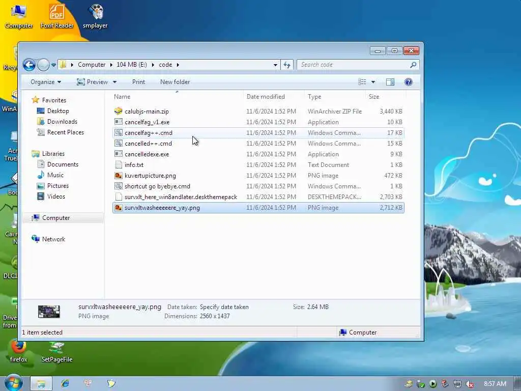Open the Computer desktop icon
This screenshot has width=521, height=391.
coord(19,16)
